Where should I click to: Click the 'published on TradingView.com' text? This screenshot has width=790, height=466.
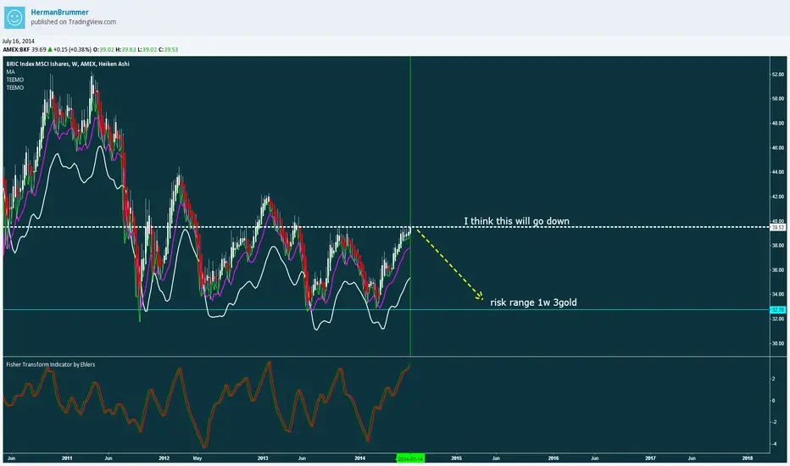[x=73, y=22]
